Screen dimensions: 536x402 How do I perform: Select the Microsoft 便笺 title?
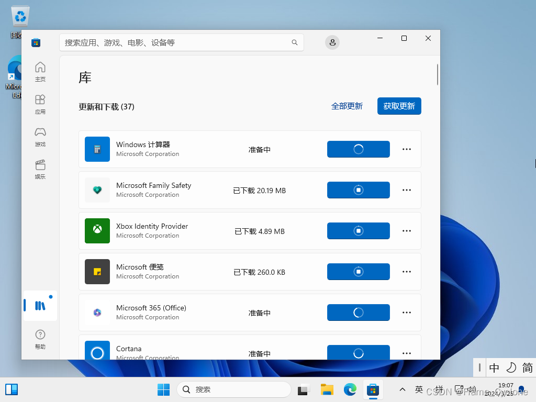[140, 267]
